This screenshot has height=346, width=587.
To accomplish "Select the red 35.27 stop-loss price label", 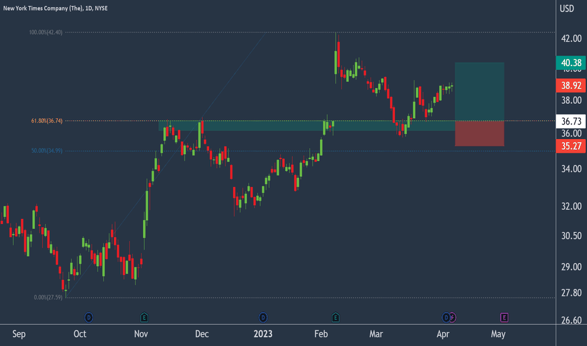I will tap(571, 146).
